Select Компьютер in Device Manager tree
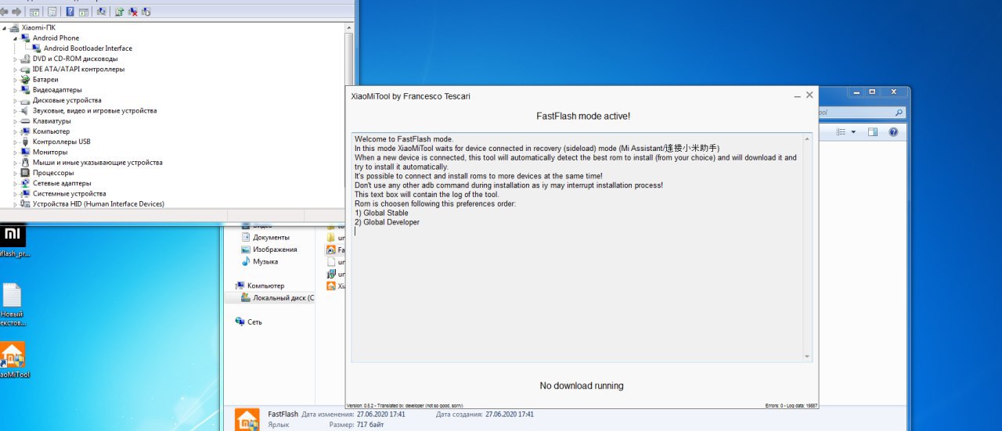 tap(51, 131)
